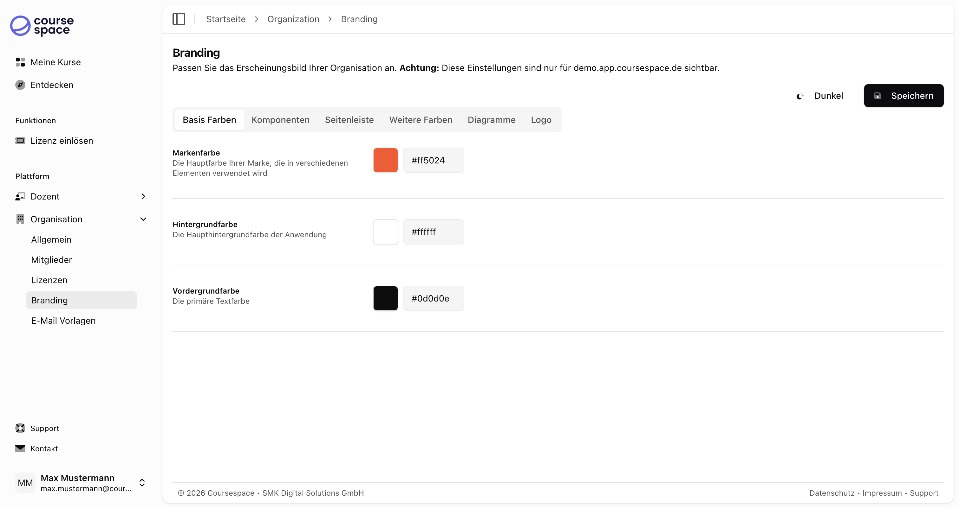959x508 pixels.
Task: Switch to the Komponenten tab
Action: pyautogui.click(x=280, y=120)
